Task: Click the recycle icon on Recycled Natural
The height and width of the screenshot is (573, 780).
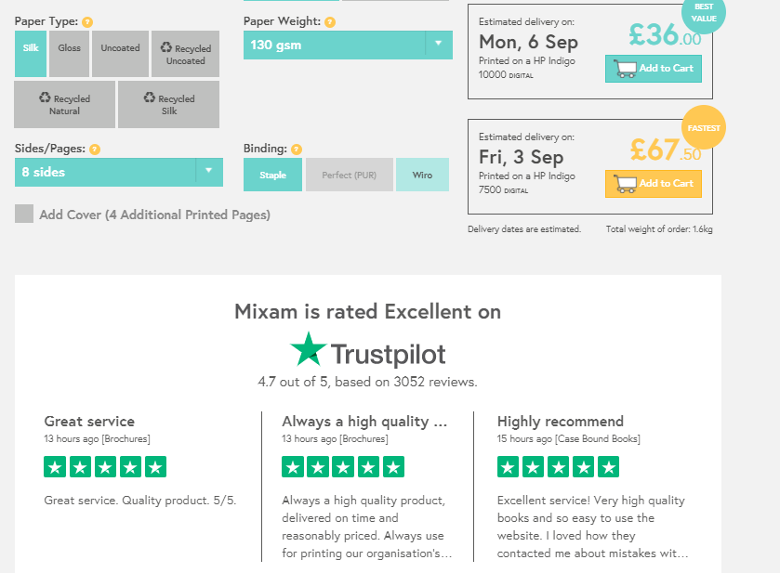Action: (x=45, y=98)
